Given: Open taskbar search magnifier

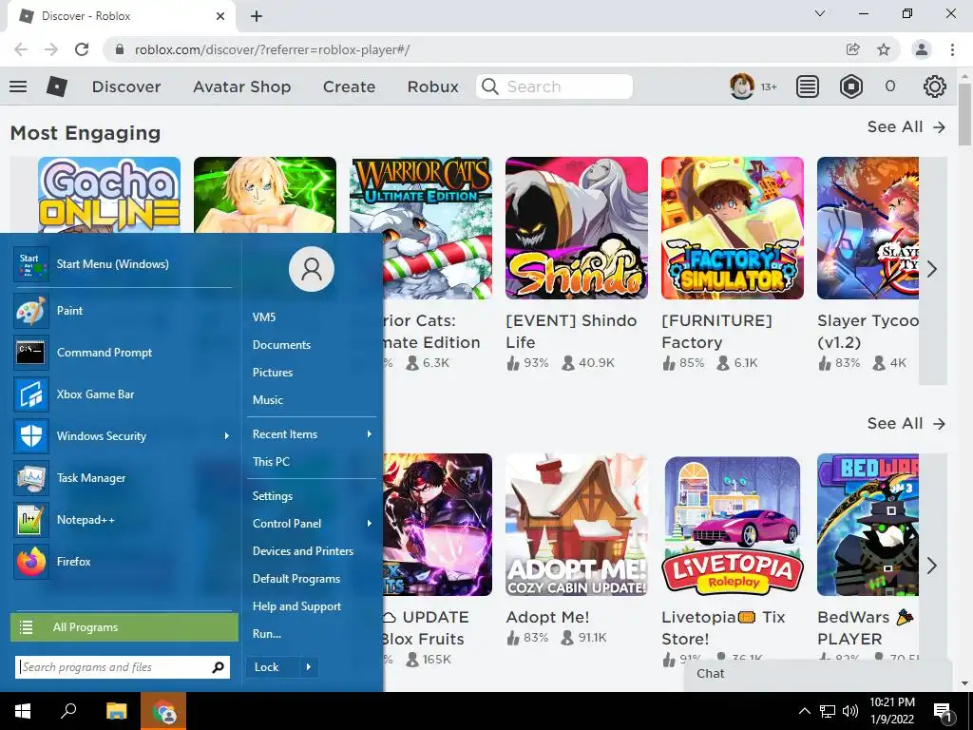Looking at the screenshot, I should (x=68, y=711).
